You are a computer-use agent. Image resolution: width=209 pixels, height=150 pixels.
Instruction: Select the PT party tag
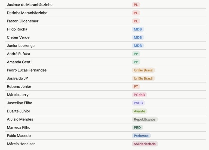[136, 87]
